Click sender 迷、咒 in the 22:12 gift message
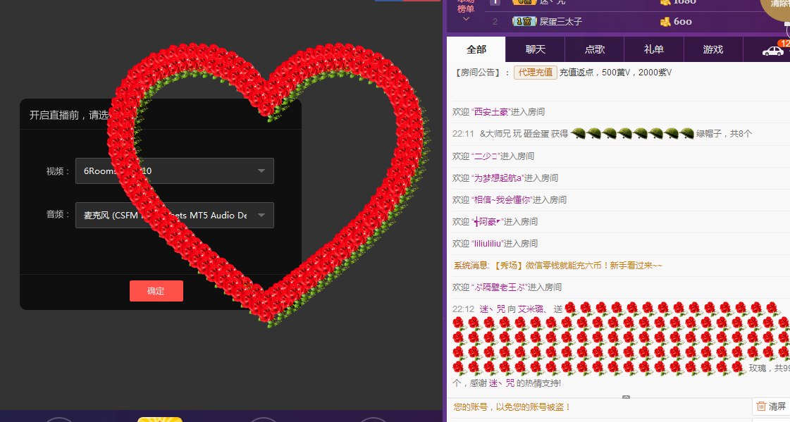 tap(492, 309)
